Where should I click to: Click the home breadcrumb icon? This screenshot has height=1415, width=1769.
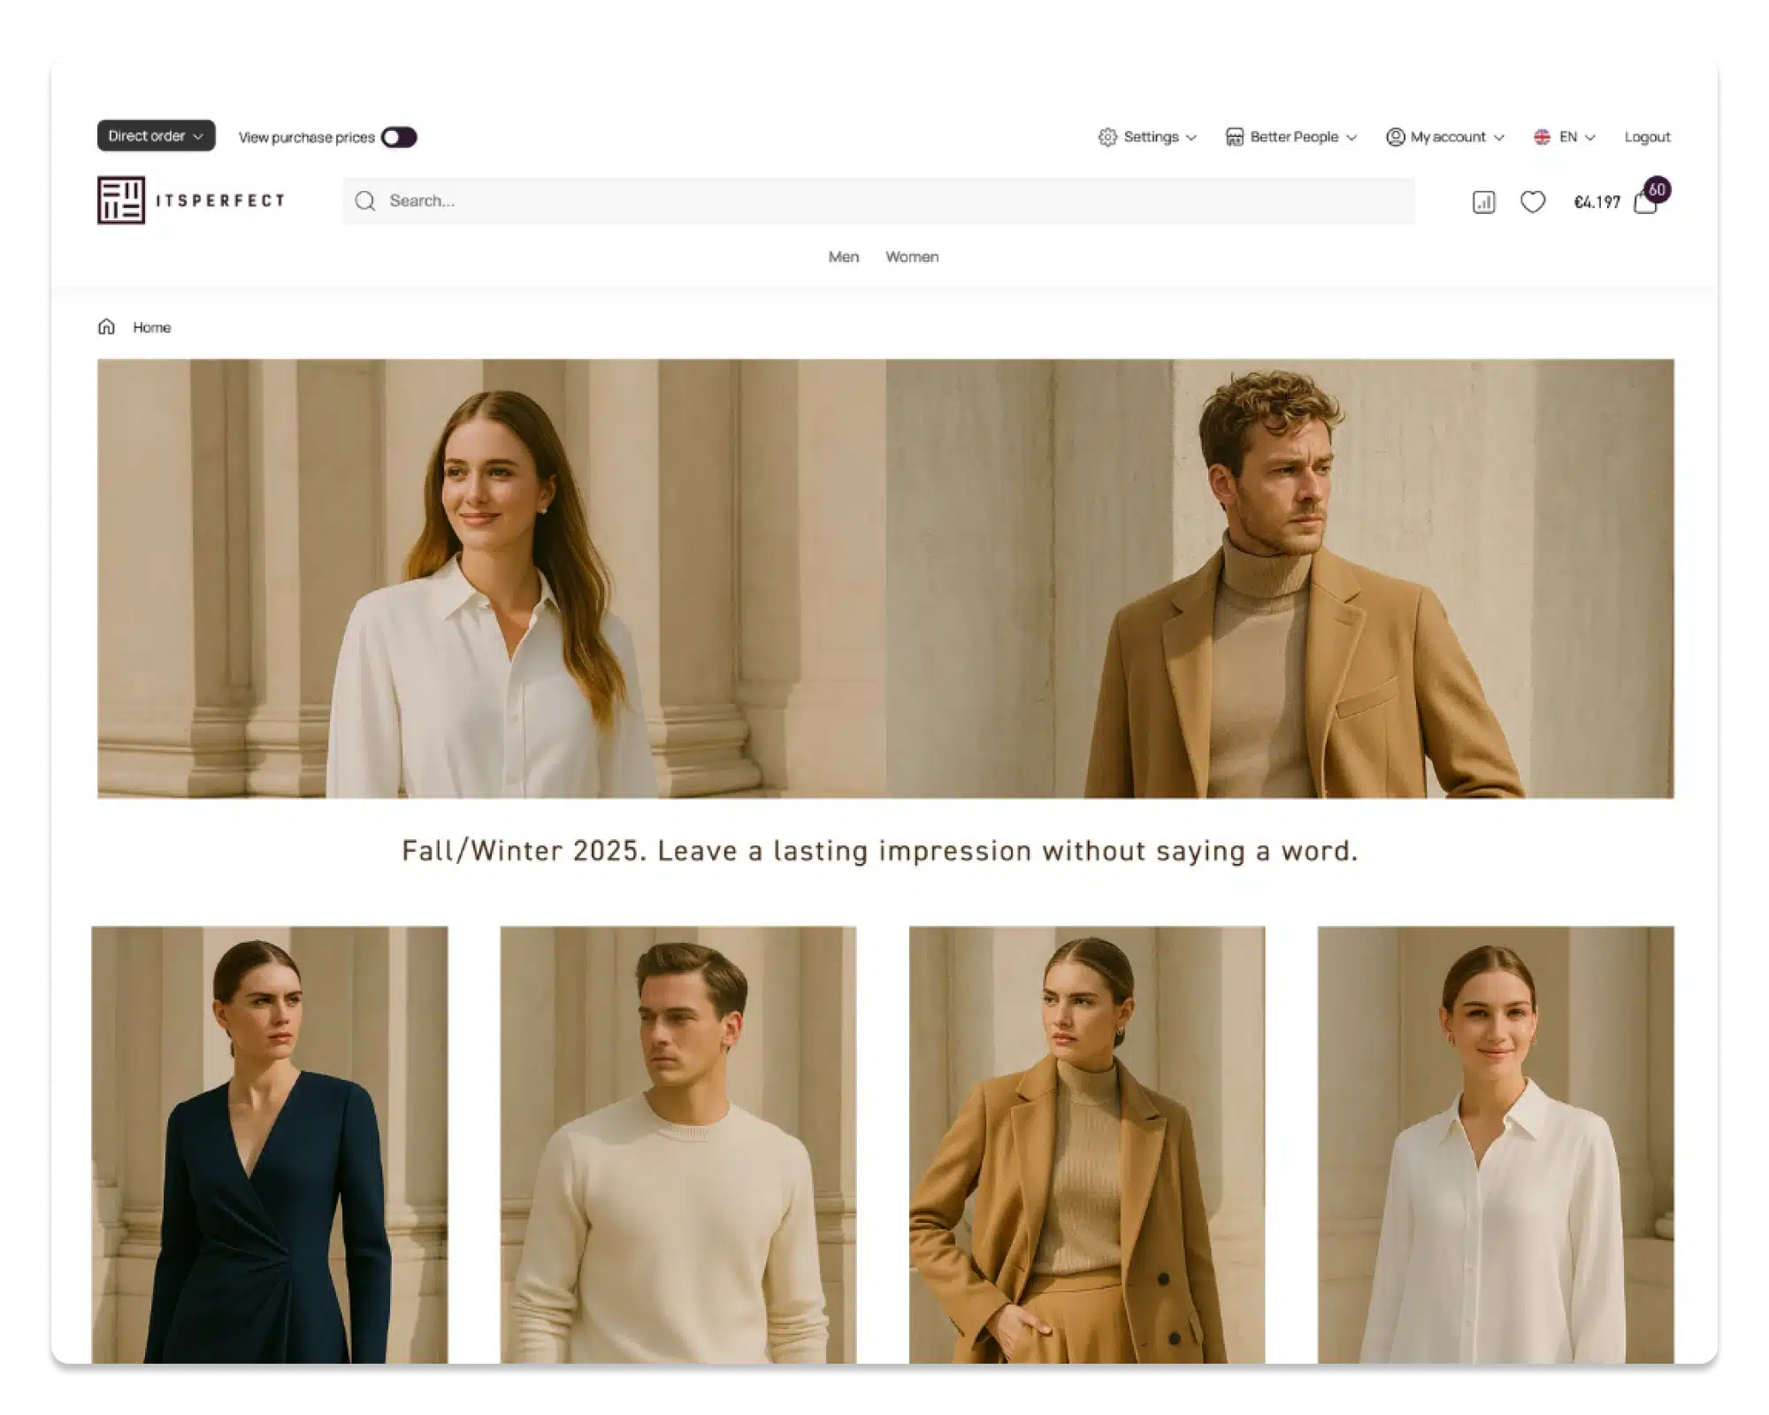coord(106,327)
